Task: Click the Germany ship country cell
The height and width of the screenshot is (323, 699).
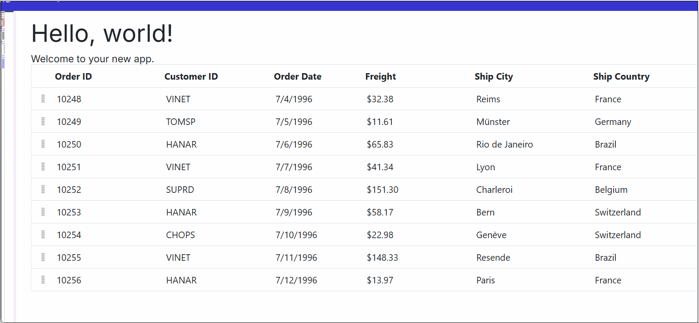Action: (x=613, y=122)
